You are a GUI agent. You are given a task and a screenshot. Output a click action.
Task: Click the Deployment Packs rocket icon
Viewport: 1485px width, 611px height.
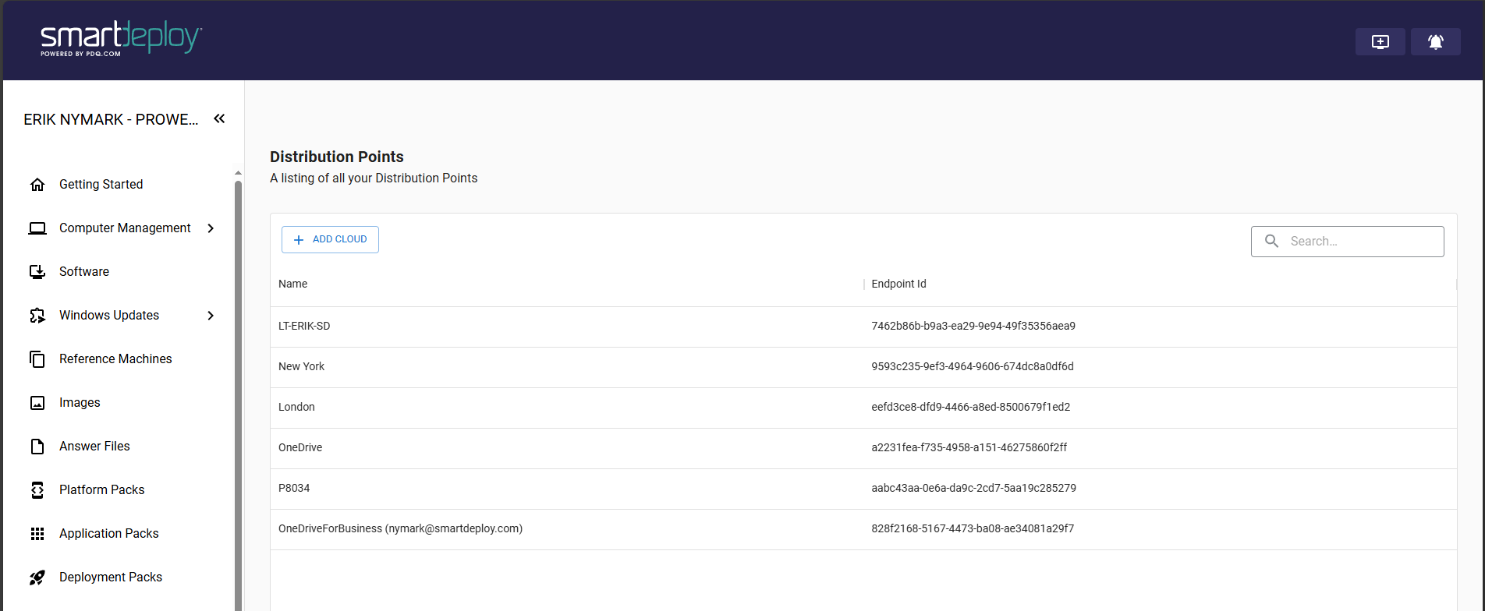pyautogui.click(x=37, y=577)
